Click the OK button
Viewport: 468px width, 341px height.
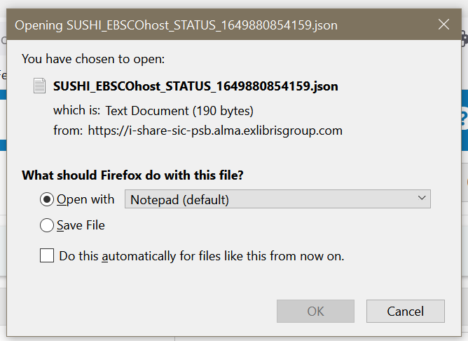[x=315, y=311]
